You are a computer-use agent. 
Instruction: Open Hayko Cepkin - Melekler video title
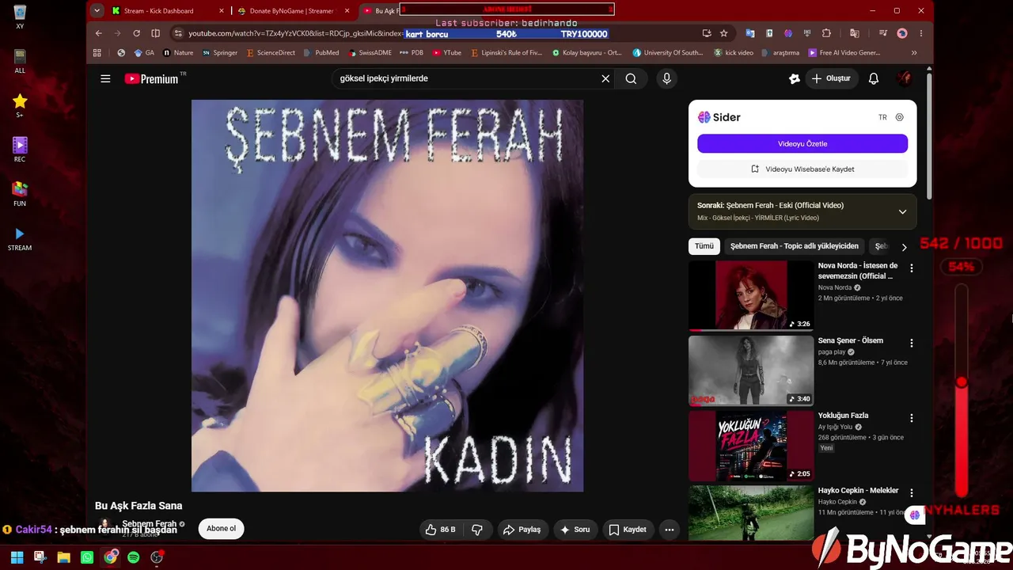(x=858, y=491)
